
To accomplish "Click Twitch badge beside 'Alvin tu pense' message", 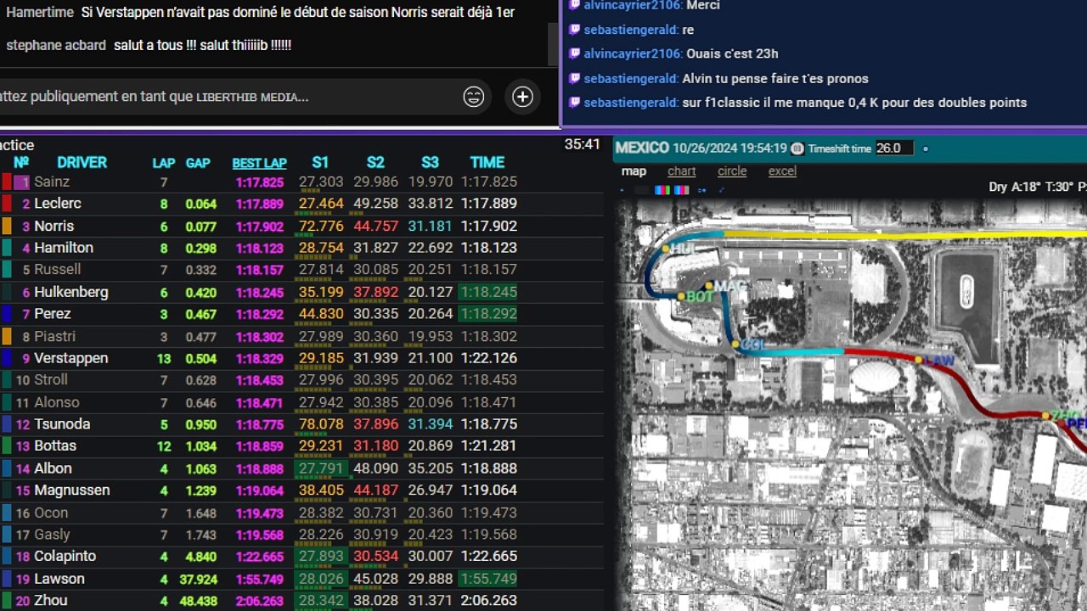I will point(575,78).
